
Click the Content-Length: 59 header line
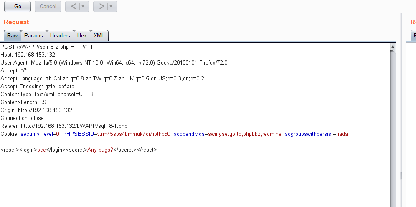tap(23, 102)
